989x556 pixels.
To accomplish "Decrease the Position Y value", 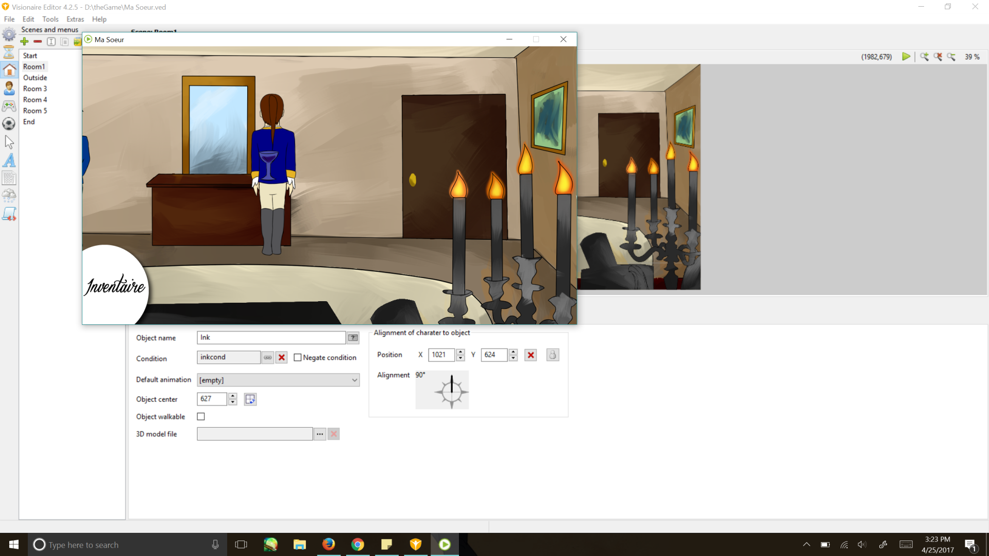I will 513,358.
